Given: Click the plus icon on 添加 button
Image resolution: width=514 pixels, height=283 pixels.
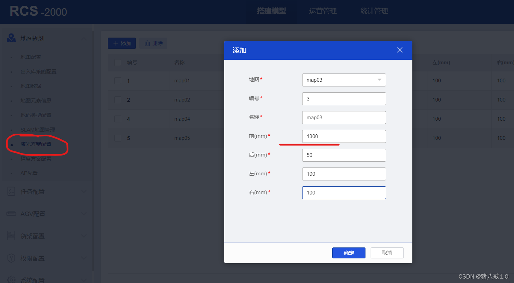Looking at the screenshot, I should click(x=116, y=43).
